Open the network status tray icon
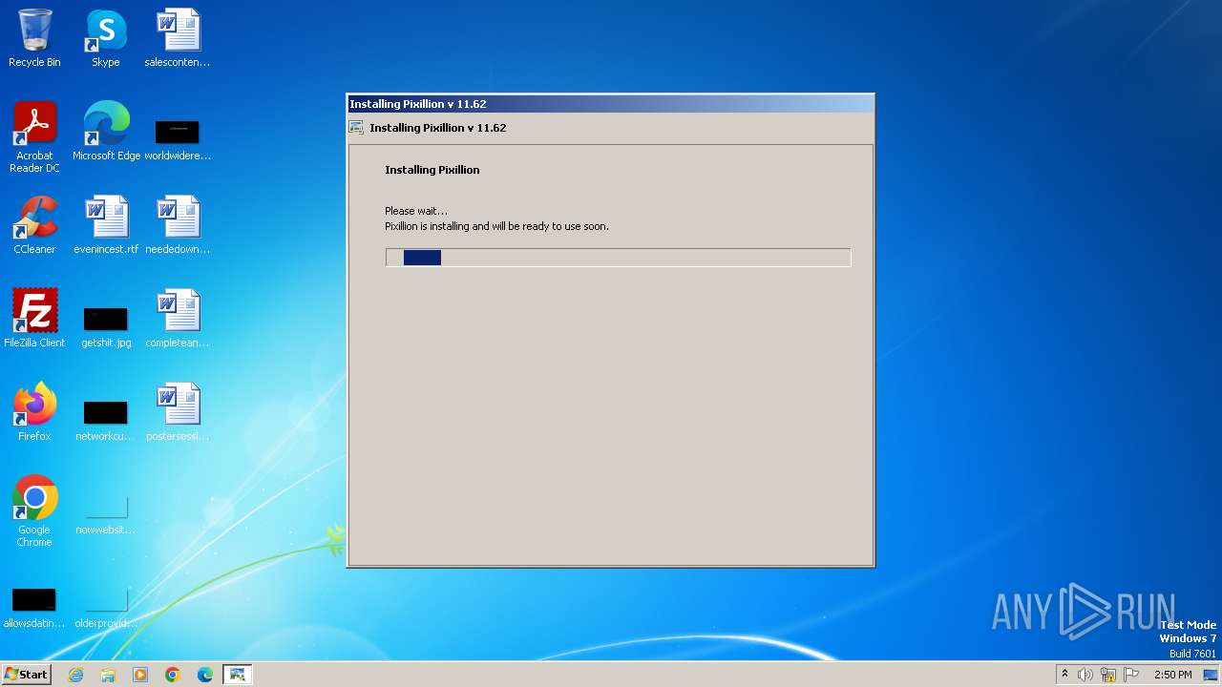 pos(1108,675)
